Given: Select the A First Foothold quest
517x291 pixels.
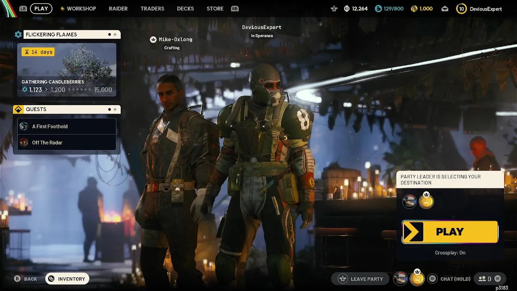Looking at the screenshot, I should (67, 127).
